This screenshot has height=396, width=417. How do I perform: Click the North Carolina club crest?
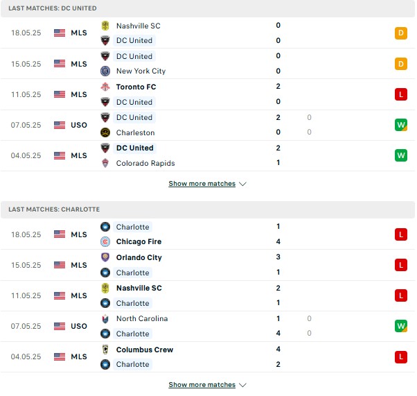click(x=105, y=318)
